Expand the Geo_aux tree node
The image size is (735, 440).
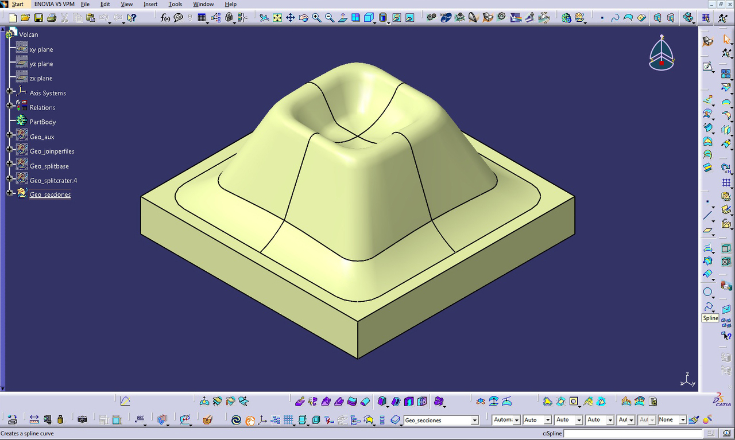10,135
